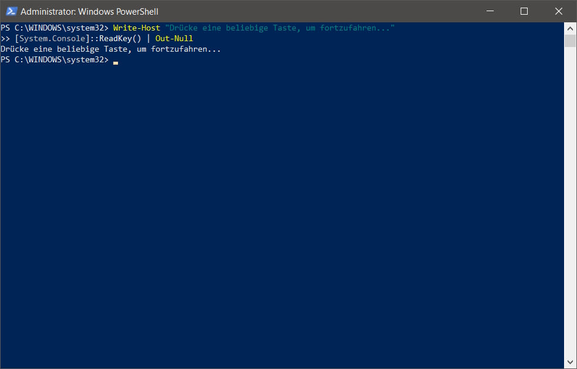Viewport: 577px width, 369px height.
Task: Click the scrollbar track below the thumb
Action: coord(569,176)
